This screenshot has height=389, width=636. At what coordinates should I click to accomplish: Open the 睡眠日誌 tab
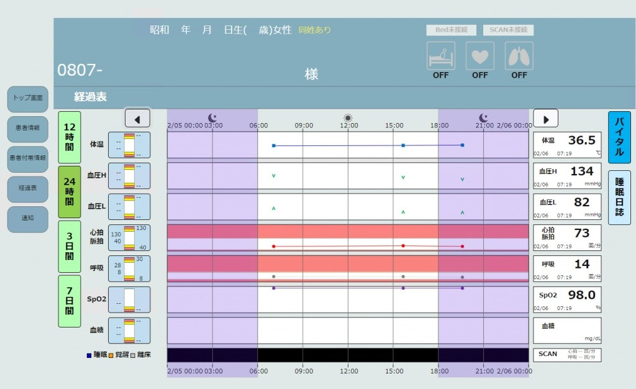tap(619, 197)
